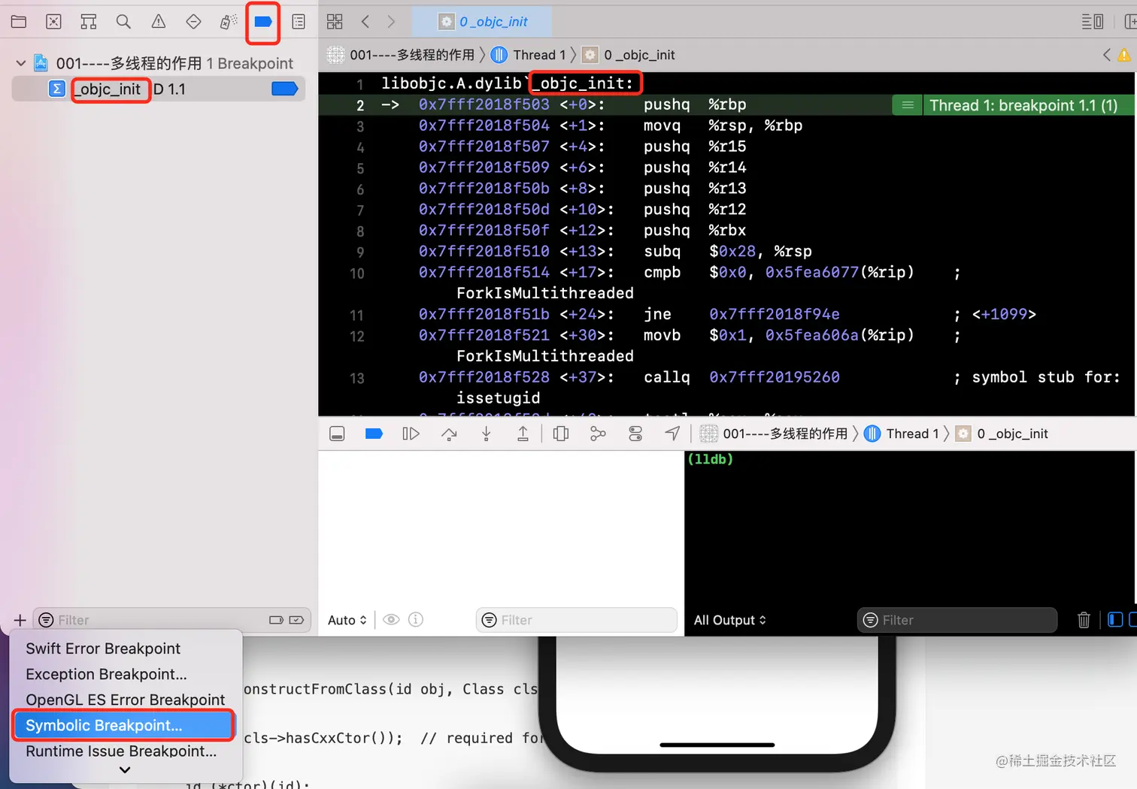The image size is (1137, 789).
Task: Choose Exception Breakpoint...
Action: point(106,674)
